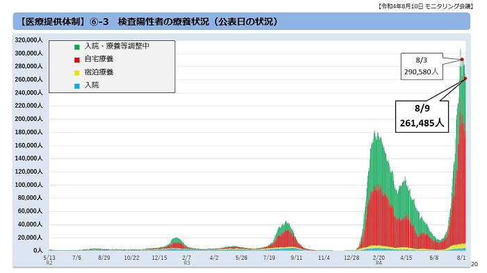This screenshot has height=273, width=487.
Task: Click the red data point marker for 8/9
Action: pyautogui.click(x=465, y=78)
